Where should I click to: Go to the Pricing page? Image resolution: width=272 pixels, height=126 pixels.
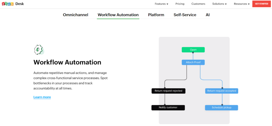180,4
